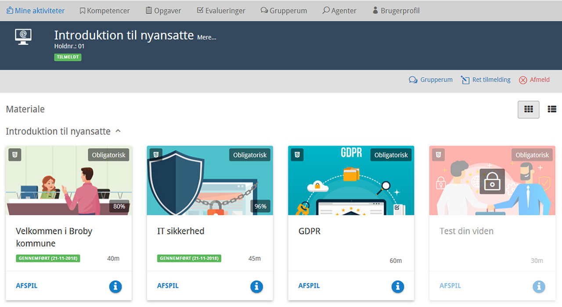Click the 'IT sikkerhed' card title
The image size is (562, 307).
pyautogui.click(x=181, y=231)
